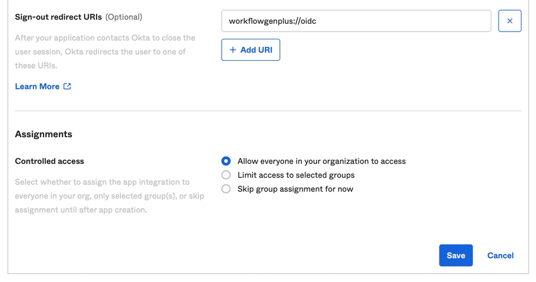Image resolution: width=536 pixels, height=282 pixels.
Task: Click the external link icon beside Learn More
Action: coord(67,86)
